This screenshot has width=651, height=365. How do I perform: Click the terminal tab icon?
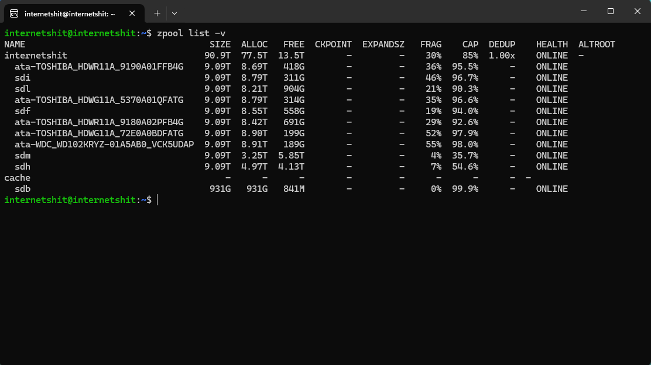[14, 13]
